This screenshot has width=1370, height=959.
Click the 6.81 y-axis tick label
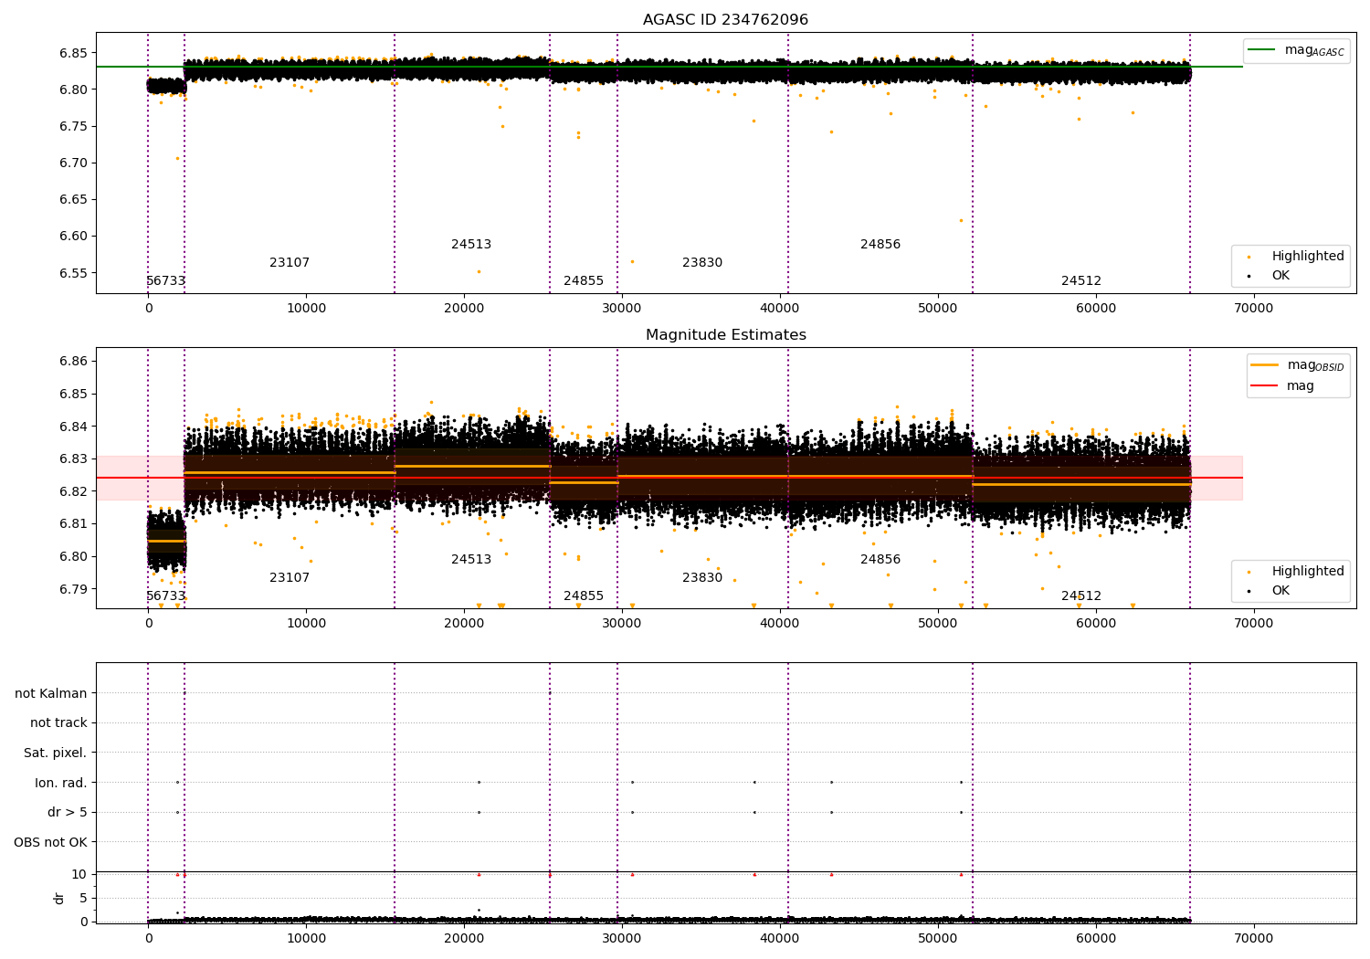coord(72,524)
